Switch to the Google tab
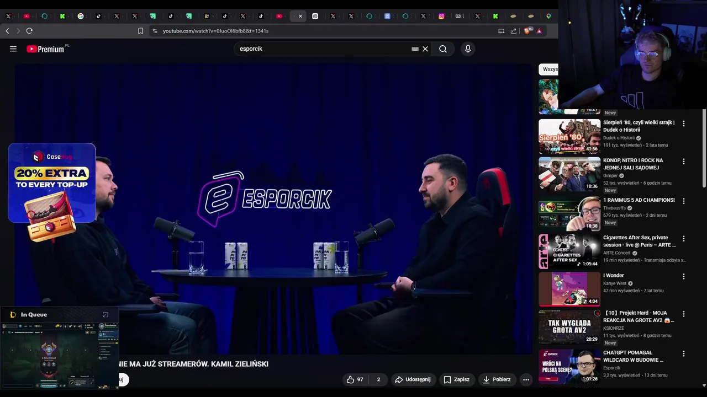The width and height of the screenshot is (707, 397). click(x=81, y=17)
